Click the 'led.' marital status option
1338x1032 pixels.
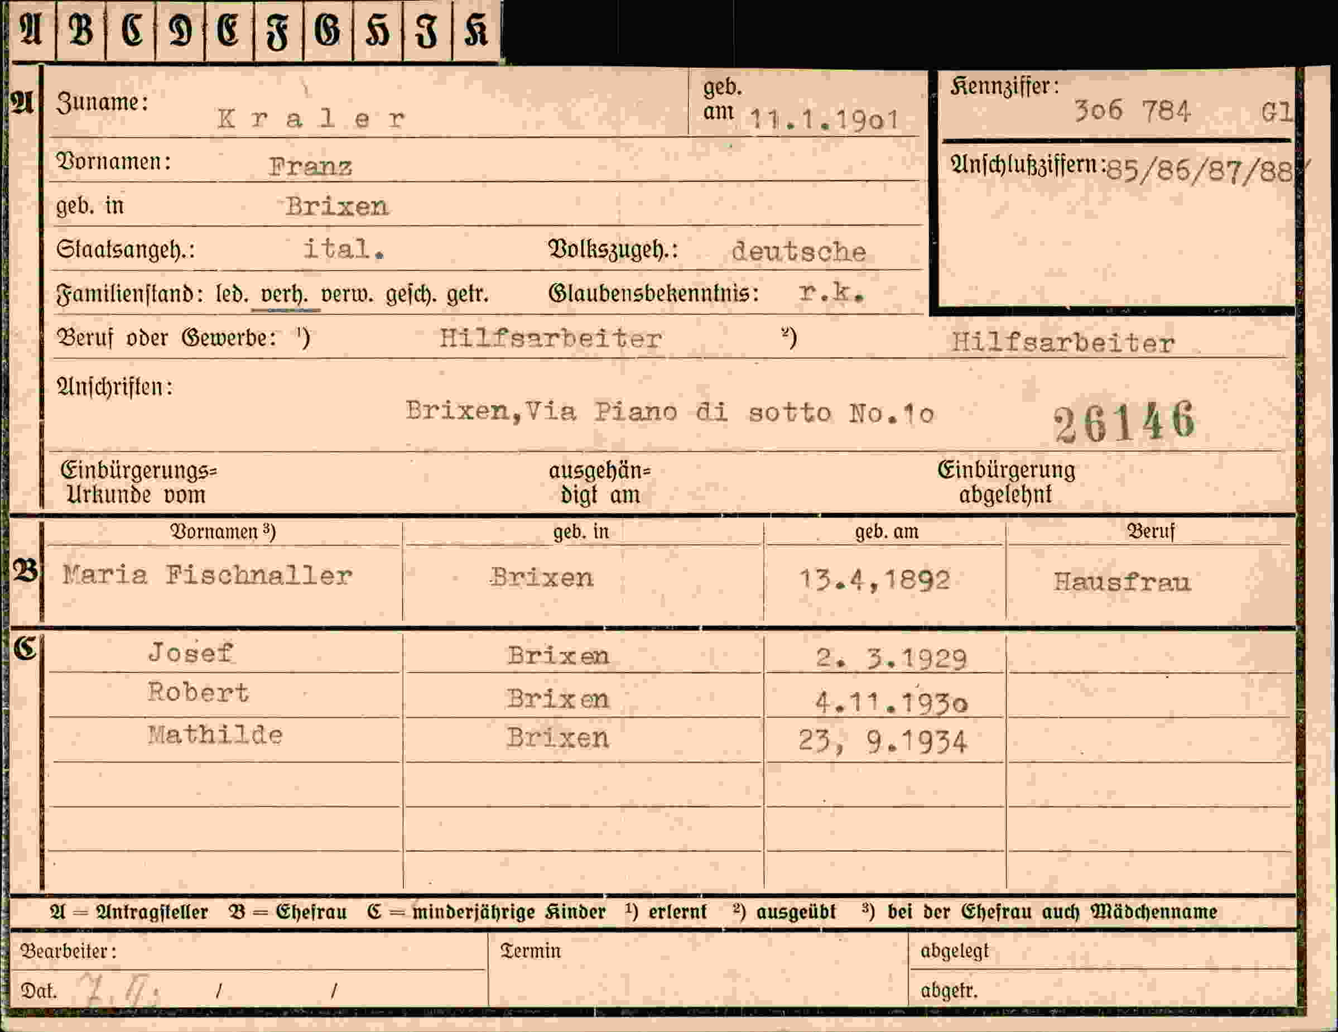click(232, 295)
